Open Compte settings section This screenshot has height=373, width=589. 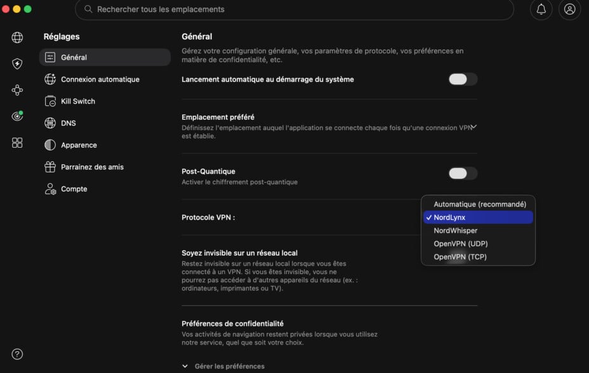pos(105,189)
